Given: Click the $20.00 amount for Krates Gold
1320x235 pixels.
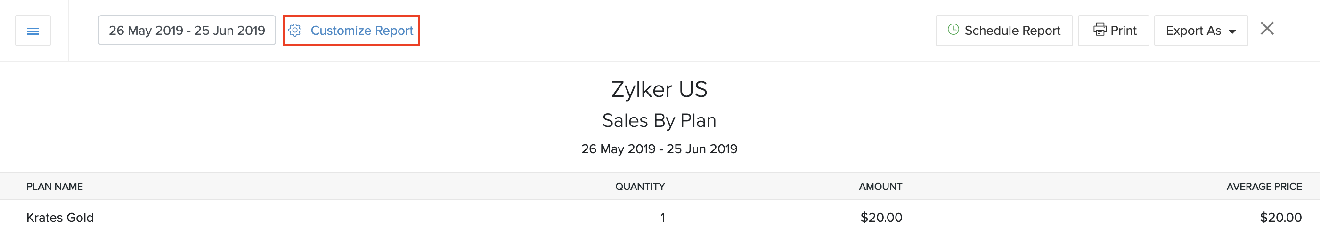Looking at the screenshot, I should (x=881, y=218).
